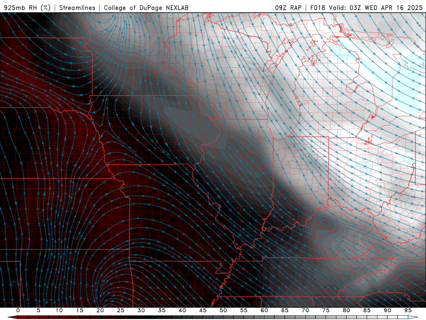Click the "70" value on the color scale
This screenshot has width=426, height=320.
305,310
